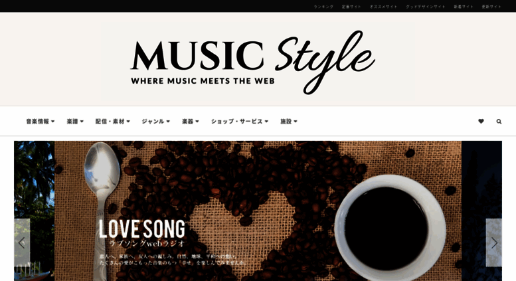Go to グッドデザインサイト page

(426, 7)
